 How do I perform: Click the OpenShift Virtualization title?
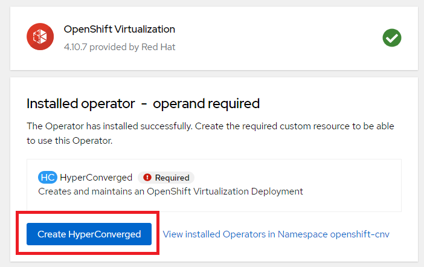tap(119, 29)
